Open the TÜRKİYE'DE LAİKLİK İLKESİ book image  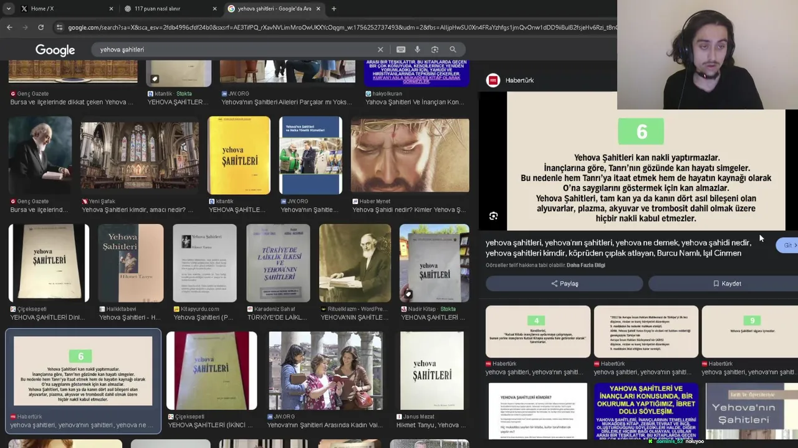(x=278, y=263)
